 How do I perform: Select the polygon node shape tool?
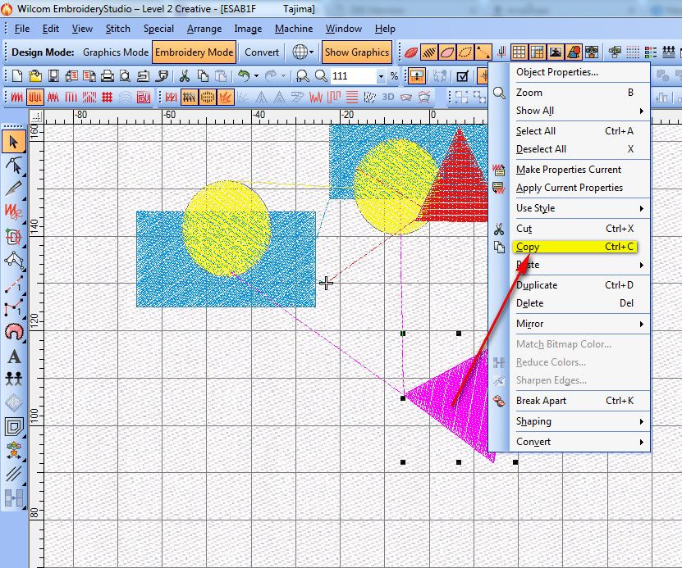tap(14, 260)
